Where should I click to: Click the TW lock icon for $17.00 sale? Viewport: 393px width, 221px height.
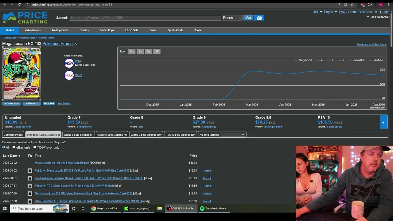[x=30, y=194]
